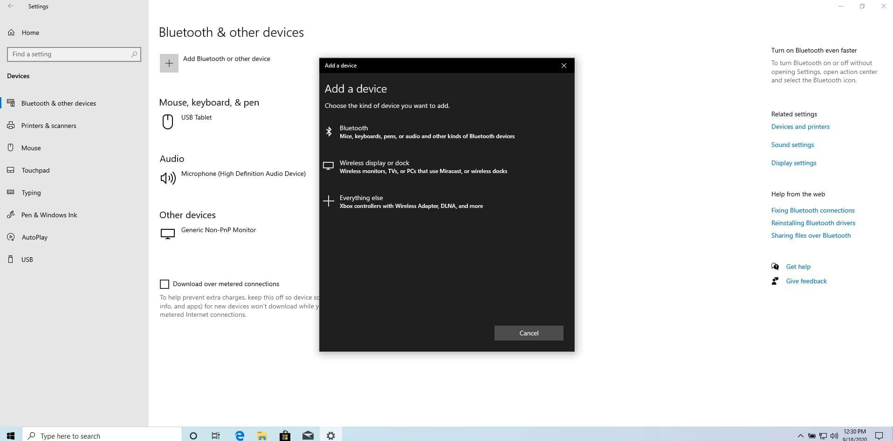Select the USB Tablet mouse icon
Screen dimensions: 893x441
pos(167,122)
